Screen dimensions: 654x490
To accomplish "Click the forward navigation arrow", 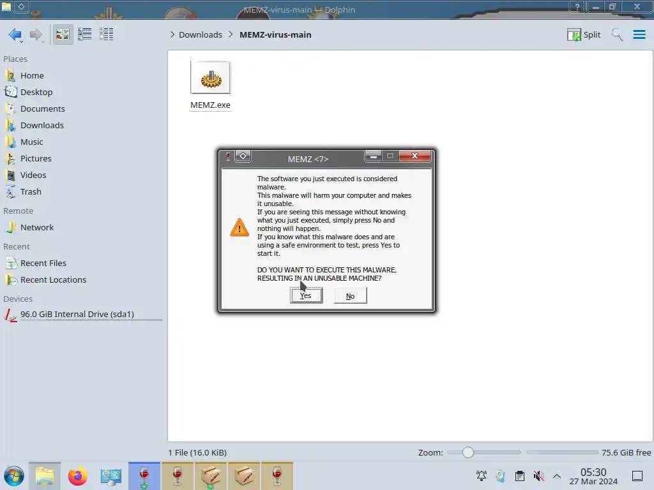I will [x=36, y=34].
